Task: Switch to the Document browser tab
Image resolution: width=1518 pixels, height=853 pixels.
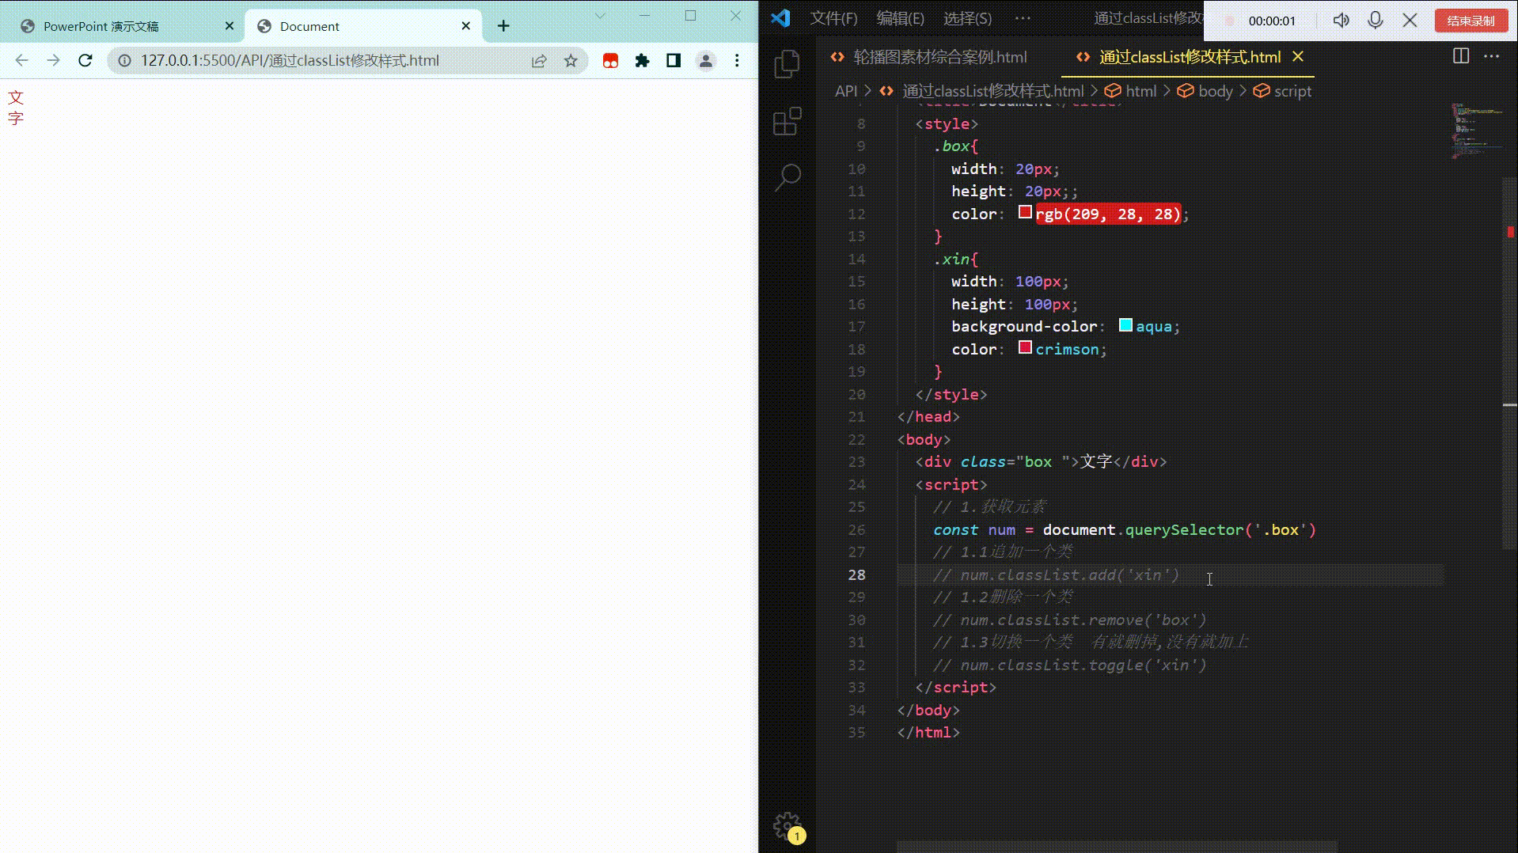Action: pyautogui.click(x=364, y=26)
